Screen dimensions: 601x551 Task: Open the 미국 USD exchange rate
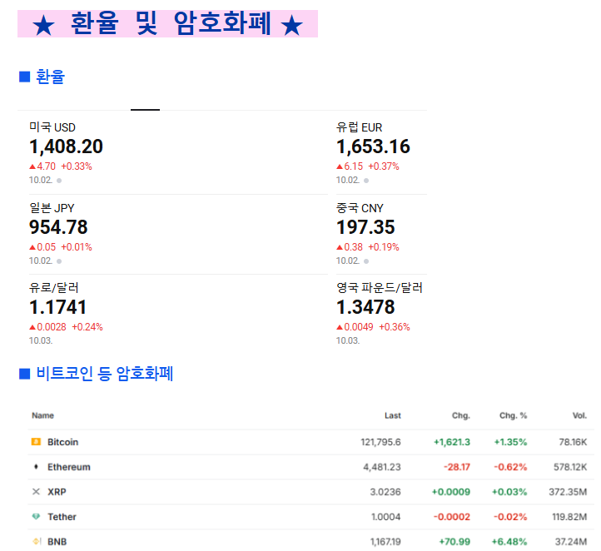pos(66,146)
